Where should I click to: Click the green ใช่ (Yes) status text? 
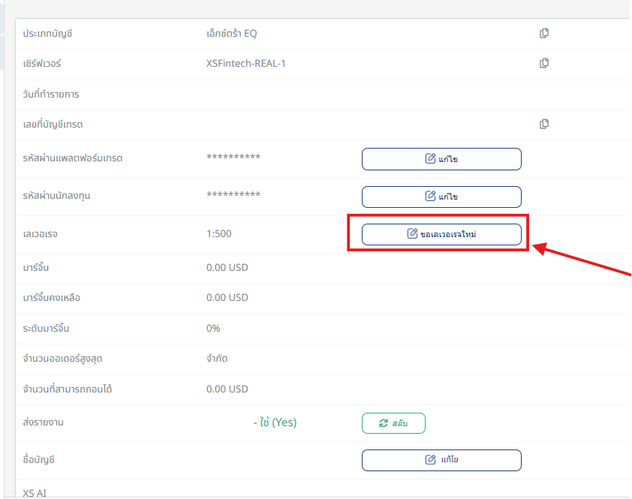click(275, 422)
